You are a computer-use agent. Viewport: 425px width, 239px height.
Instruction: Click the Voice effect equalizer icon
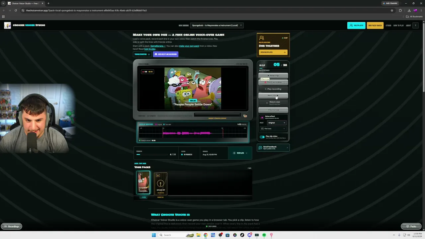[x=262, y=117]
